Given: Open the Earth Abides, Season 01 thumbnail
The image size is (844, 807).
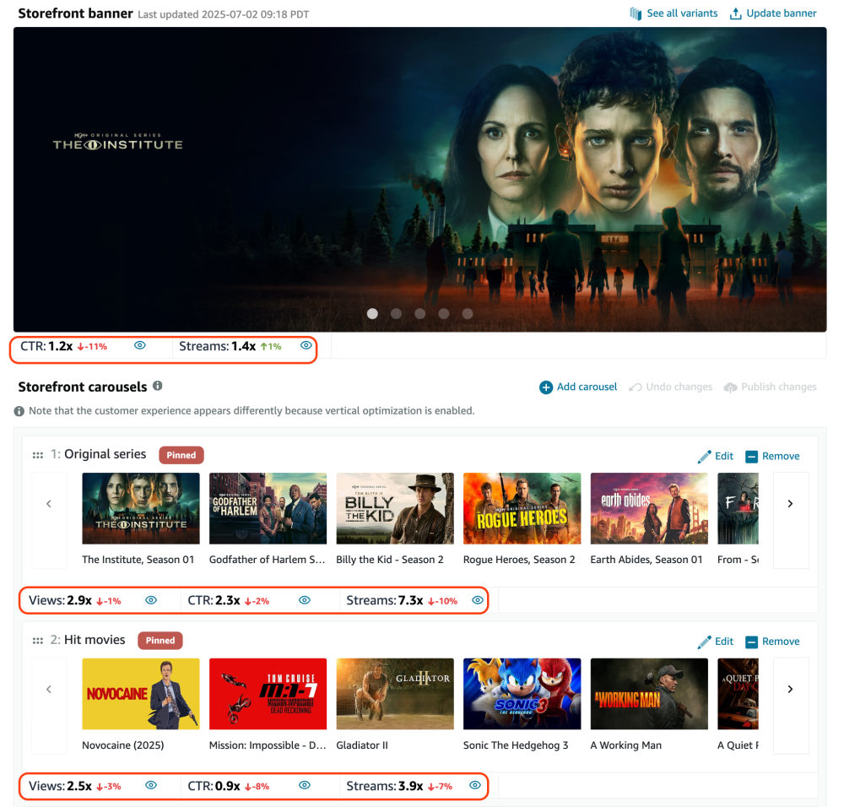Looking at the screenshot, I should 648,508.
